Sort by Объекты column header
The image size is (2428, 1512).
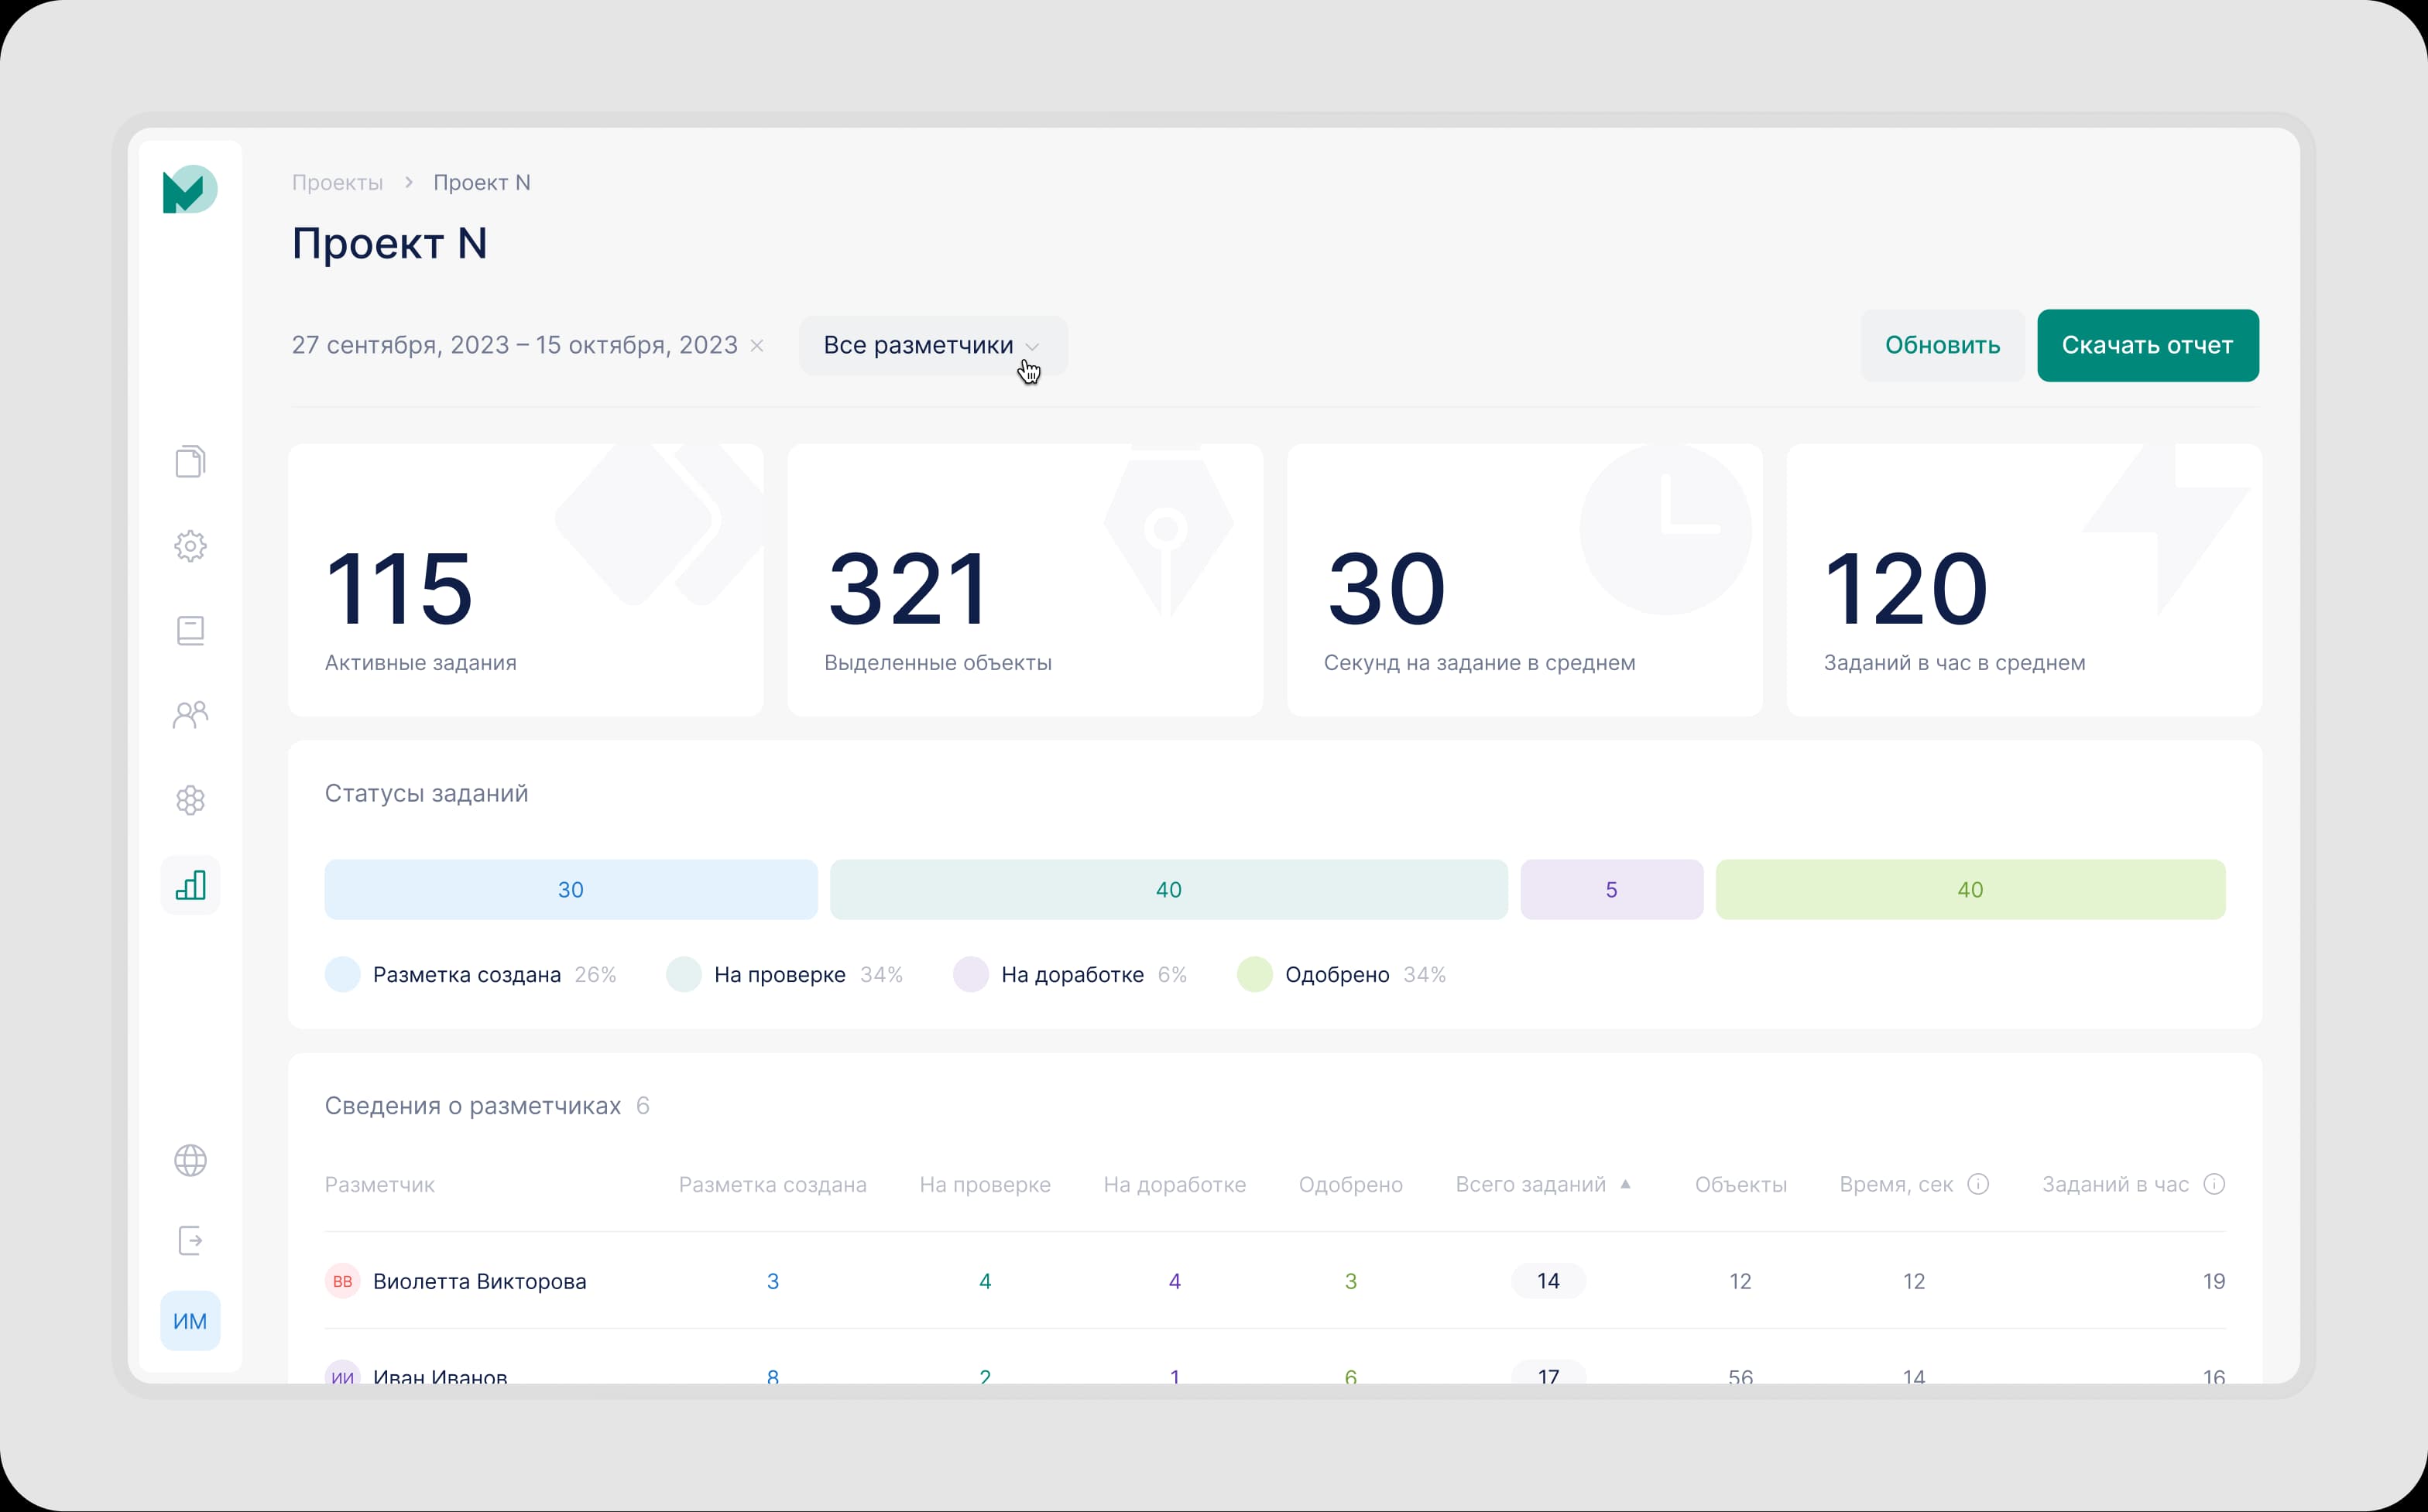[x=1740, y=1184]
